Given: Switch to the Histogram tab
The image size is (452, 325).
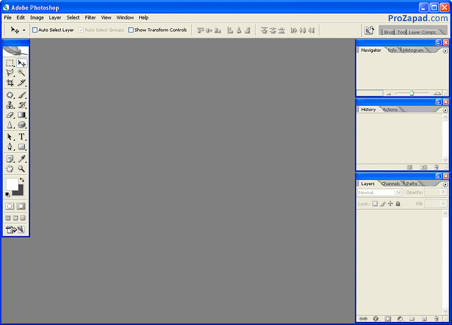Looking at the screenshot, I should (x=413, y=50).
